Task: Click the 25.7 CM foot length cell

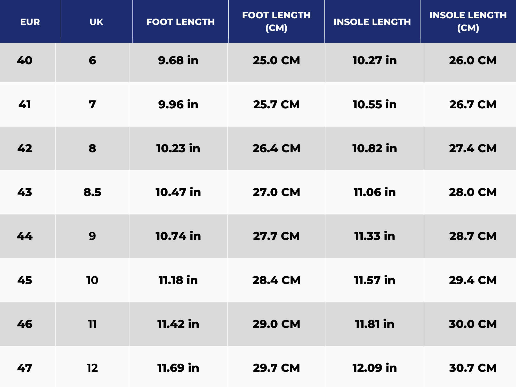Action: pyautogui.click(x=276, y=105)
